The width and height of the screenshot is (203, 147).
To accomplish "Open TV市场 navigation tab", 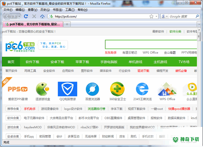I will point(184,62).
